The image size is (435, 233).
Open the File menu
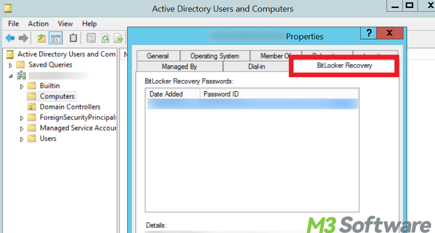point(13,24)
